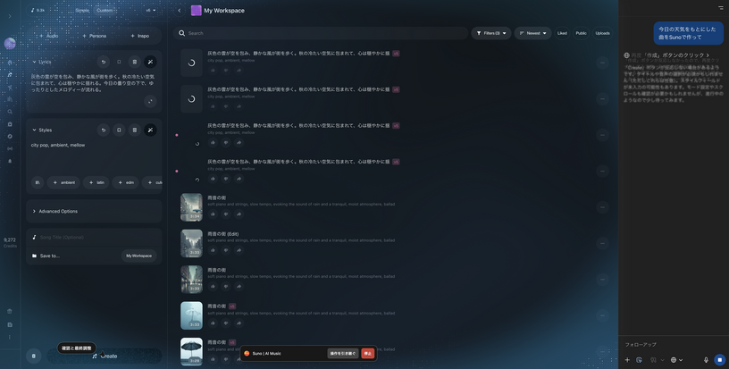Open the three-dot menu for the first song
The image size is (729, 369).
[x=602, y=62]
